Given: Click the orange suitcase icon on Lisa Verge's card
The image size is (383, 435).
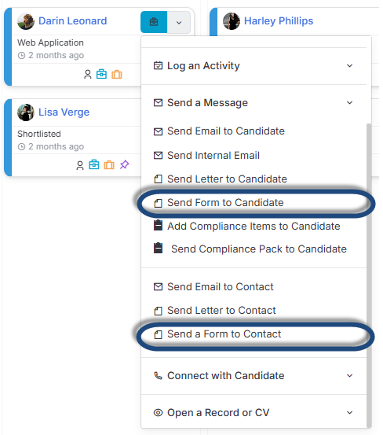Looking at the screenshot, I should [x=109, y=164].
